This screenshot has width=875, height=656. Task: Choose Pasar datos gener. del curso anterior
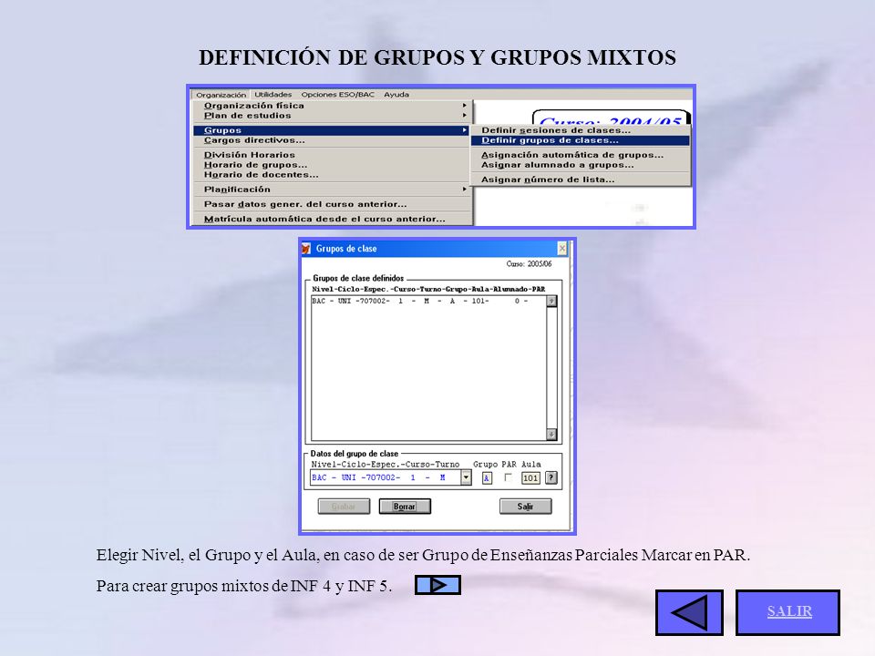point(333,204)
